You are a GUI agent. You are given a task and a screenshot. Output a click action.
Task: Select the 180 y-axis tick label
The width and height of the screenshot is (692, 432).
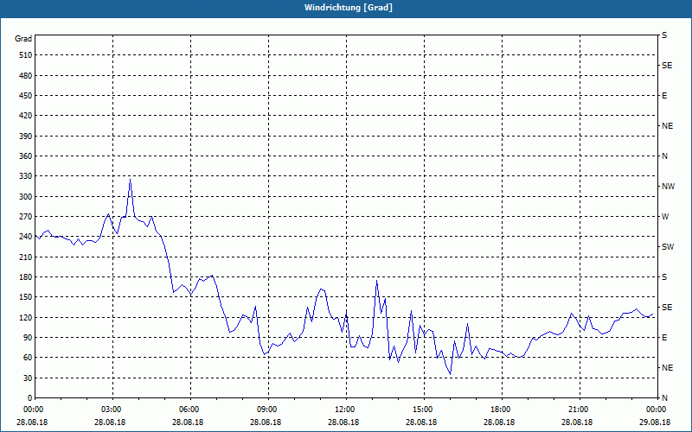tap(24, 277)
